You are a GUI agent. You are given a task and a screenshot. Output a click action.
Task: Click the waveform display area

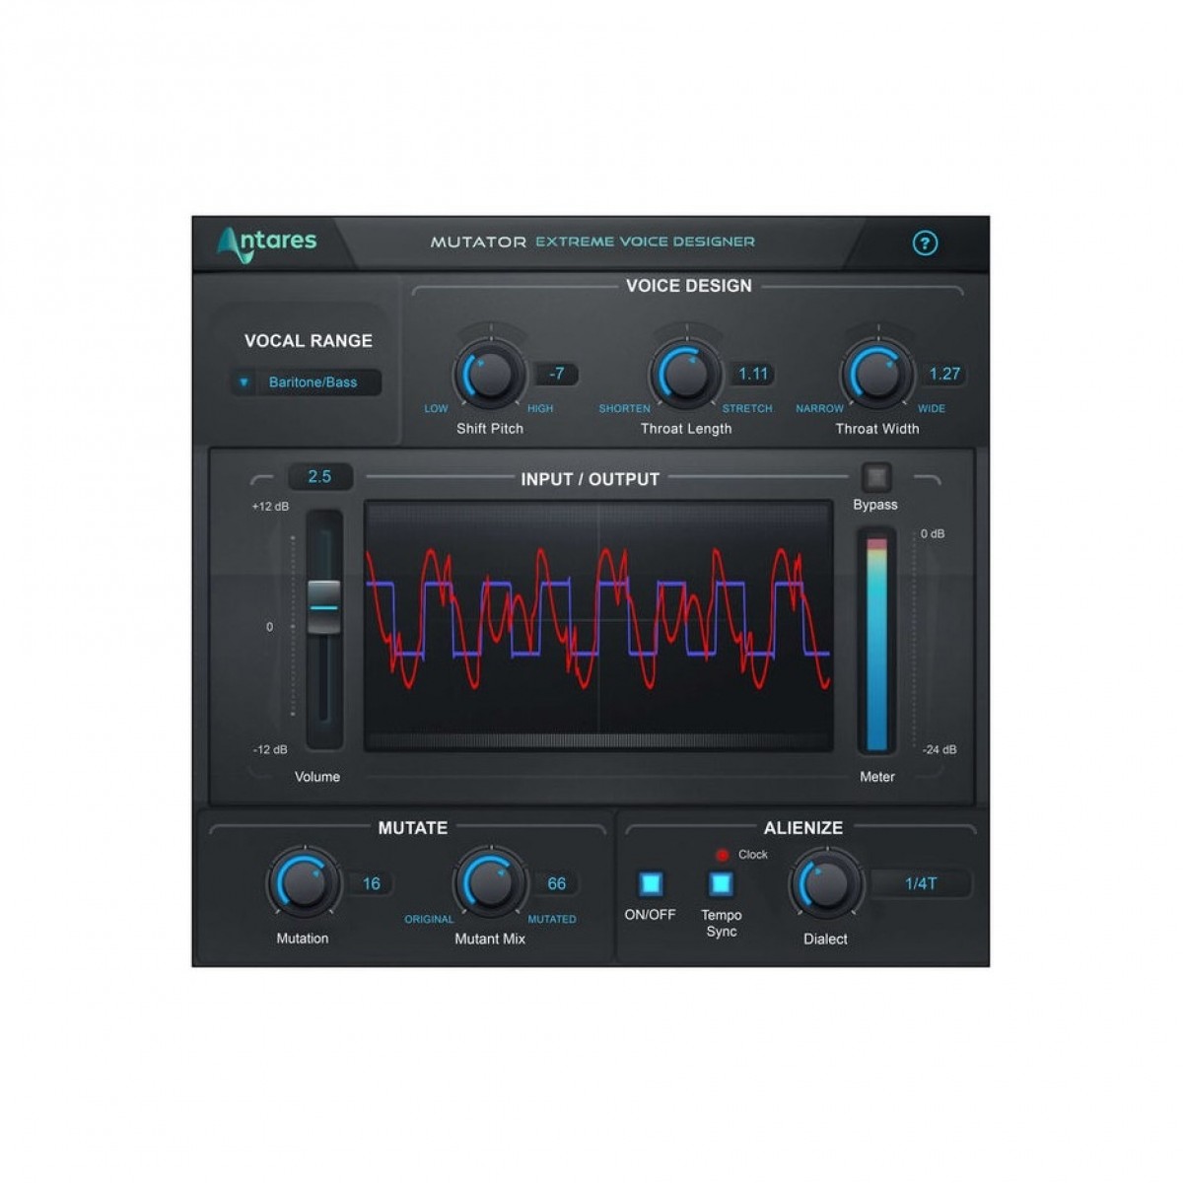(x=597, y=627)
